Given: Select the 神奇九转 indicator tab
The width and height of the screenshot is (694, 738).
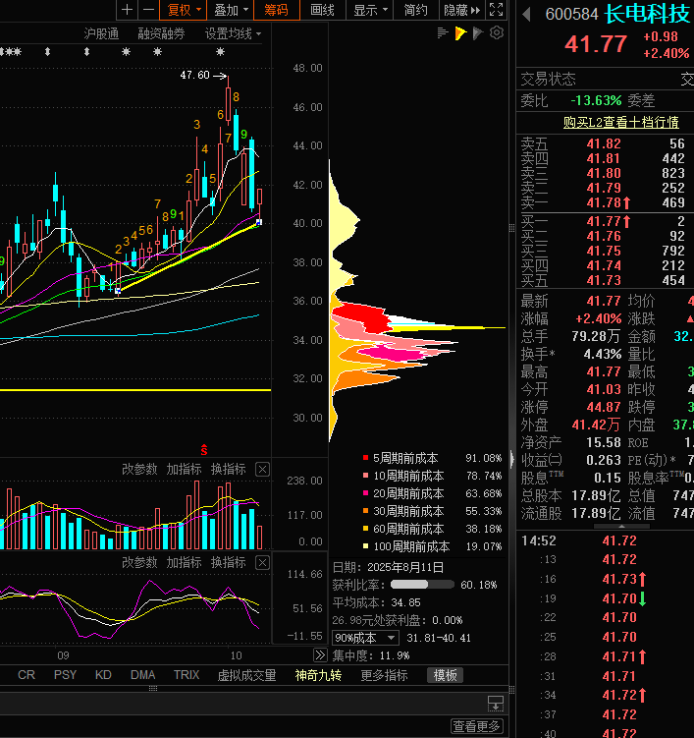Looking at the screenshot, I should click(318, 675).
